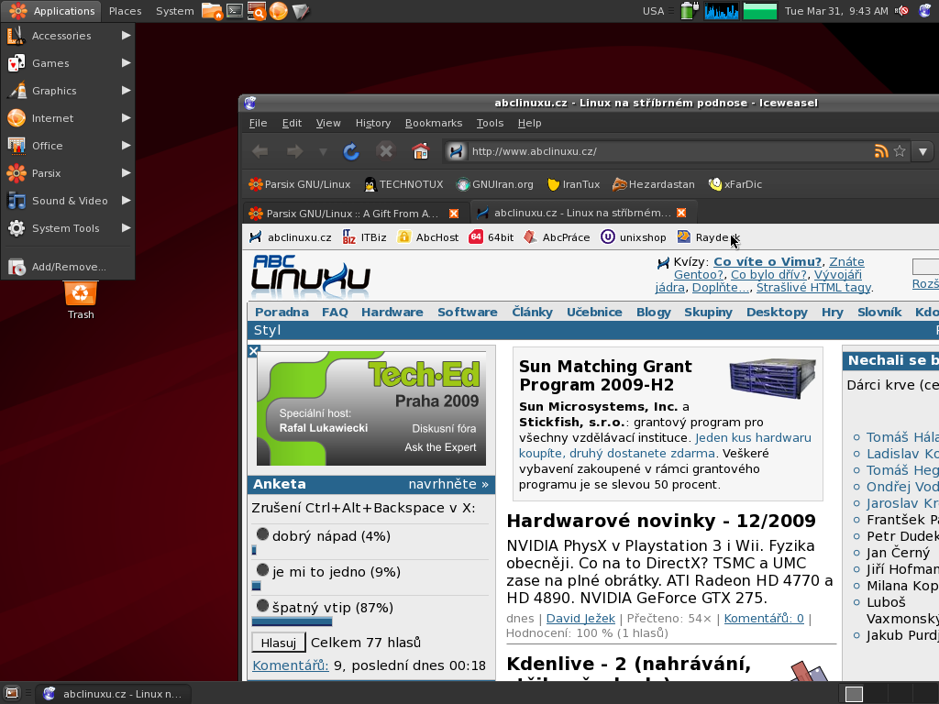Open the TECHNOTUX bookmark
Screen dimensions: 939x704
pos(403,184)
